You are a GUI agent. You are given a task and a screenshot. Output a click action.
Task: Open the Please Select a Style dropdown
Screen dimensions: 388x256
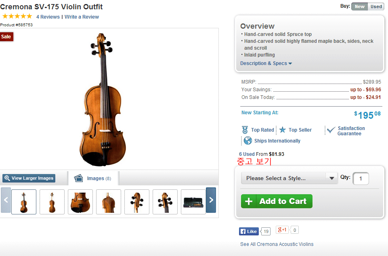(x=289, y=178)
